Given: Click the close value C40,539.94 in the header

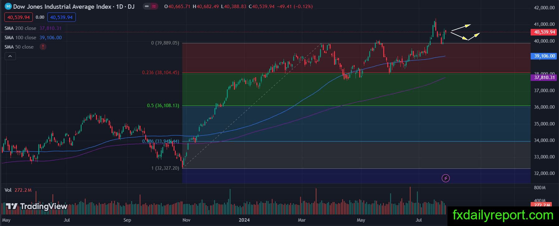Looking at the screenshot, I should click(x=262, y=6).
